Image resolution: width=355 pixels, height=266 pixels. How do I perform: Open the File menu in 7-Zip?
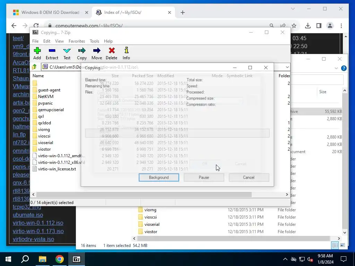[x=35, y=41]
